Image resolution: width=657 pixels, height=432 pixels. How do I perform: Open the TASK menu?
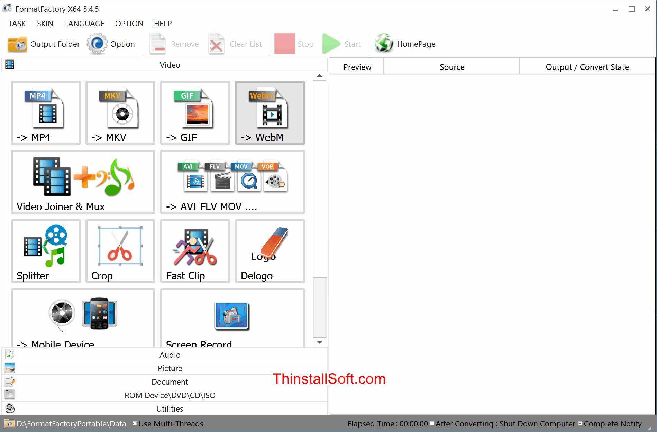17,24
